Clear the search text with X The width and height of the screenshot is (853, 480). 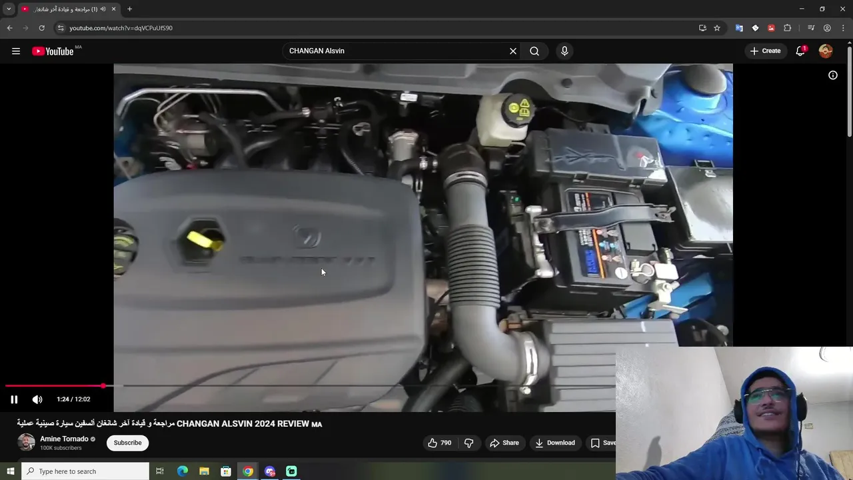513,51
